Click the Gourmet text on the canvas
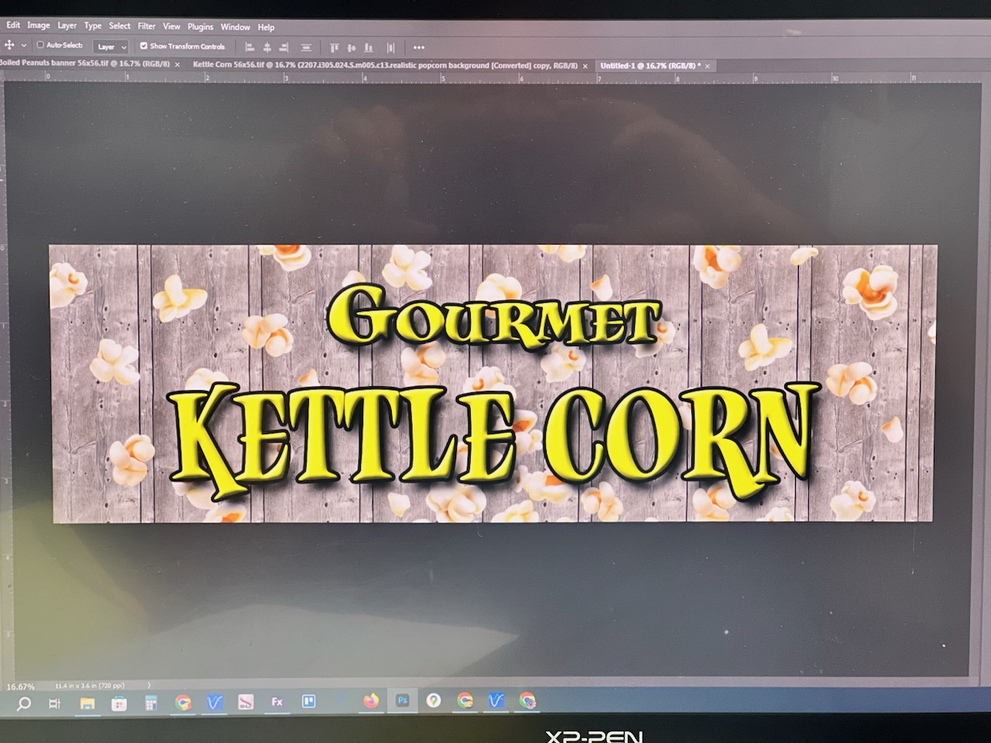The image size is (991, 743). tap(493, 316)
